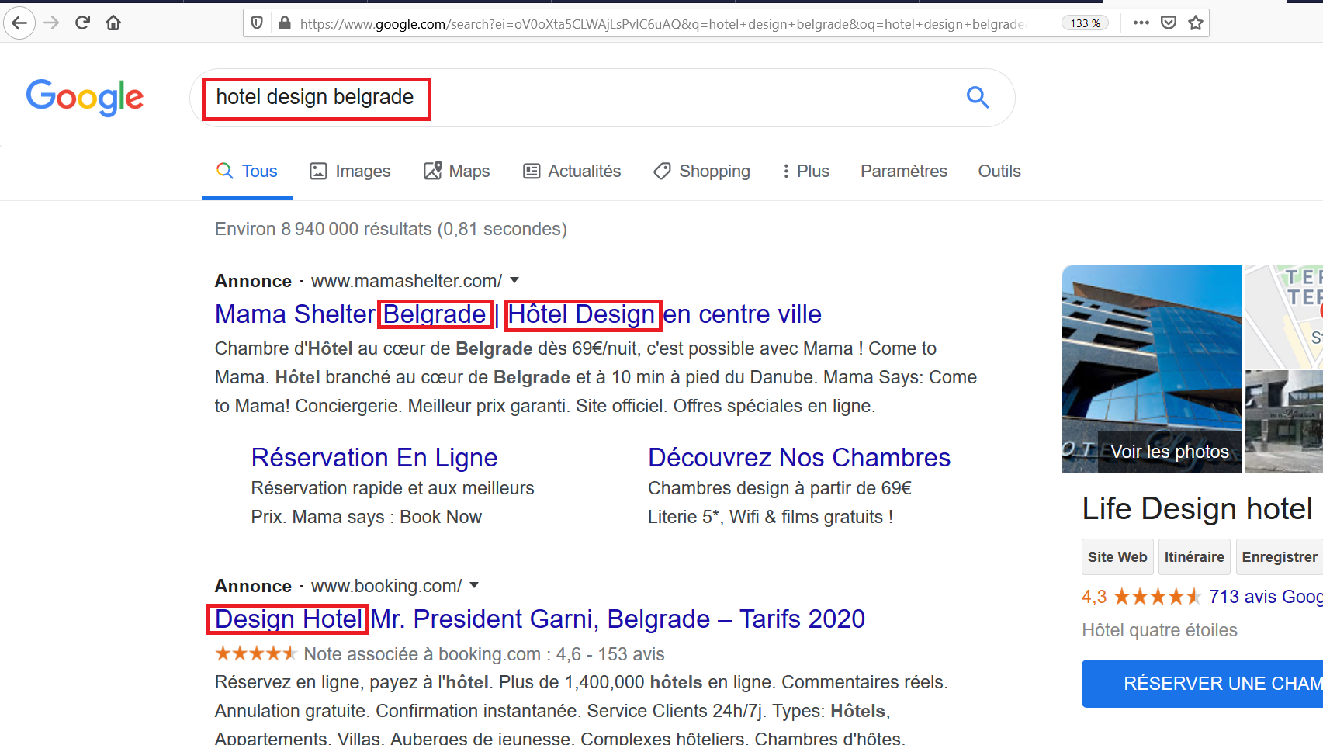Switch to the Maps tab
This screenshot has height=745, width=1323.
(x=456, y=172)
